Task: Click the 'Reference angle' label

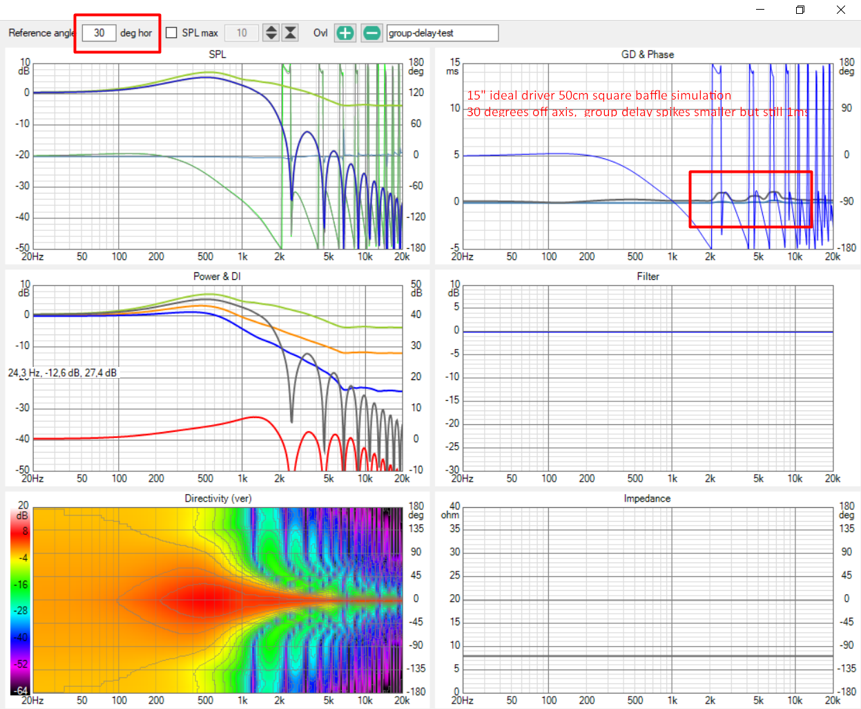Action: tap(41, 33)
